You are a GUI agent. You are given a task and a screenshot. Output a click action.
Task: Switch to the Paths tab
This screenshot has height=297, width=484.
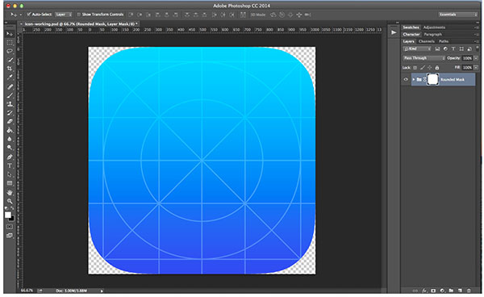point(444,41)
